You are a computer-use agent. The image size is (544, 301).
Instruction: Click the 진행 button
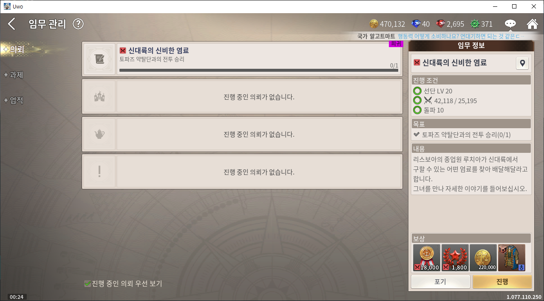point(502,282)
